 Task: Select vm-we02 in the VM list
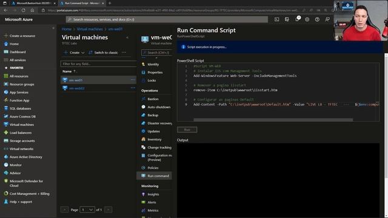coord(77,88)
